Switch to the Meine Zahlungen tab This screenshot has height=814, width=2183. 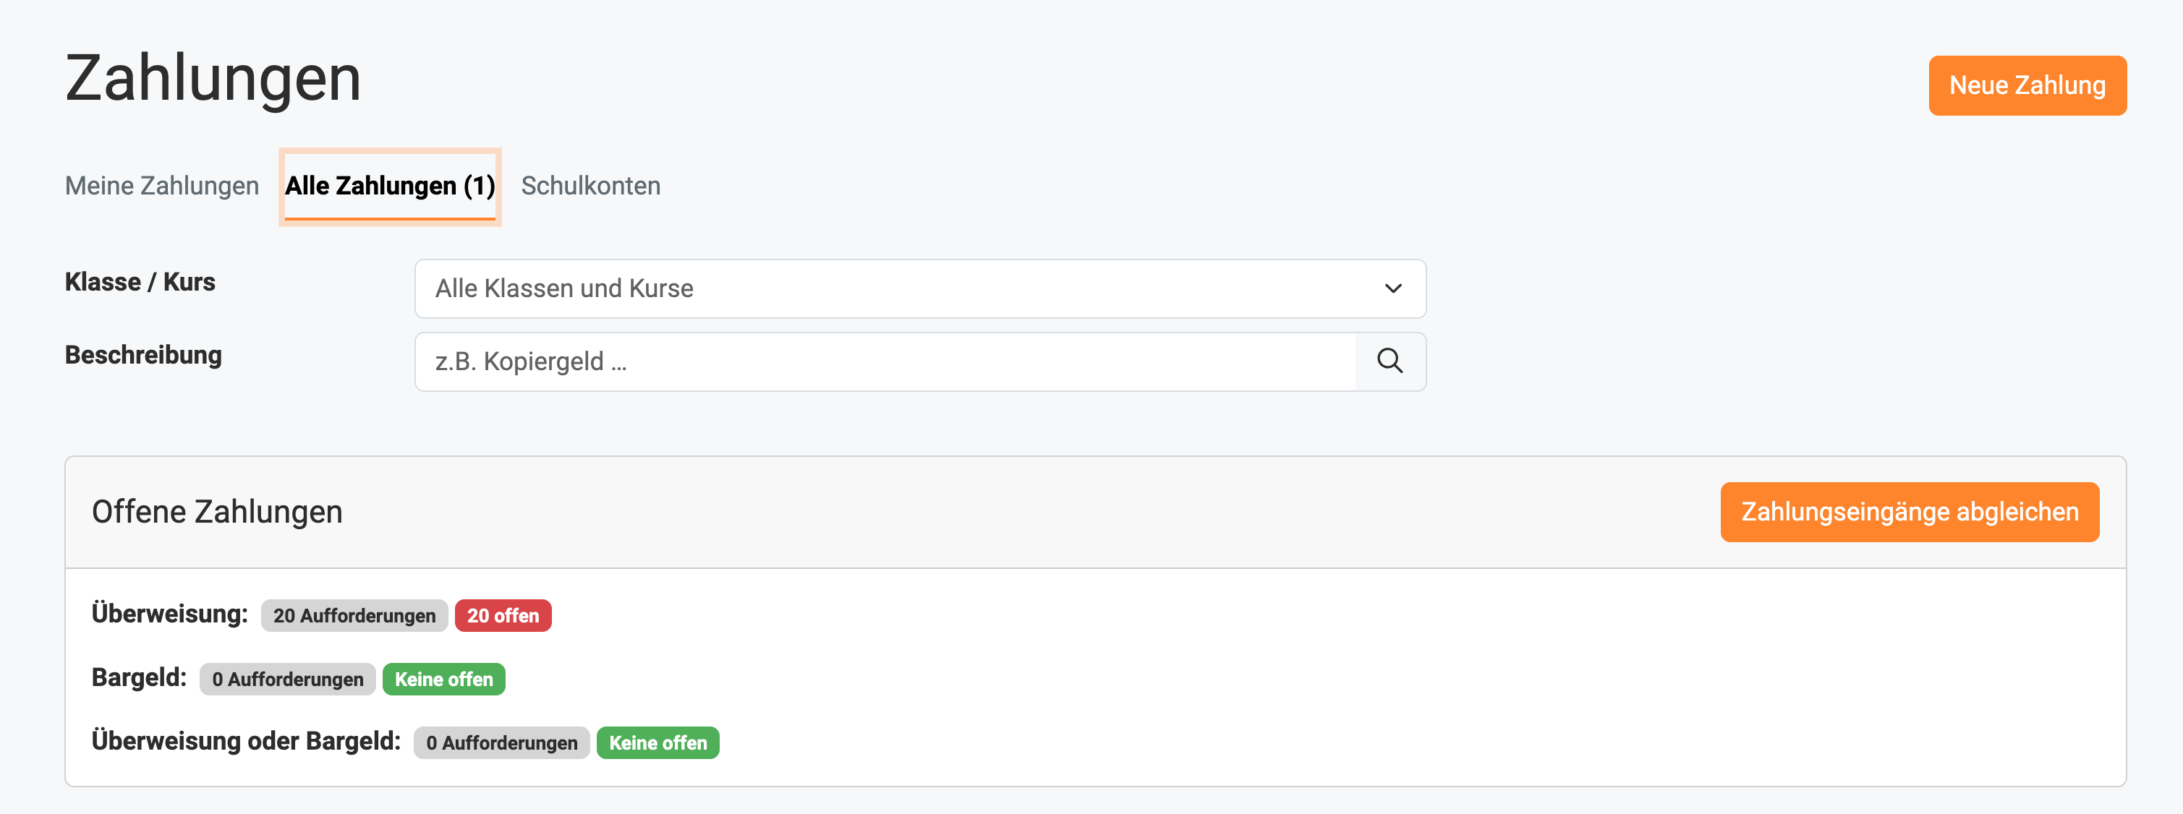click(x=162, y=187)
